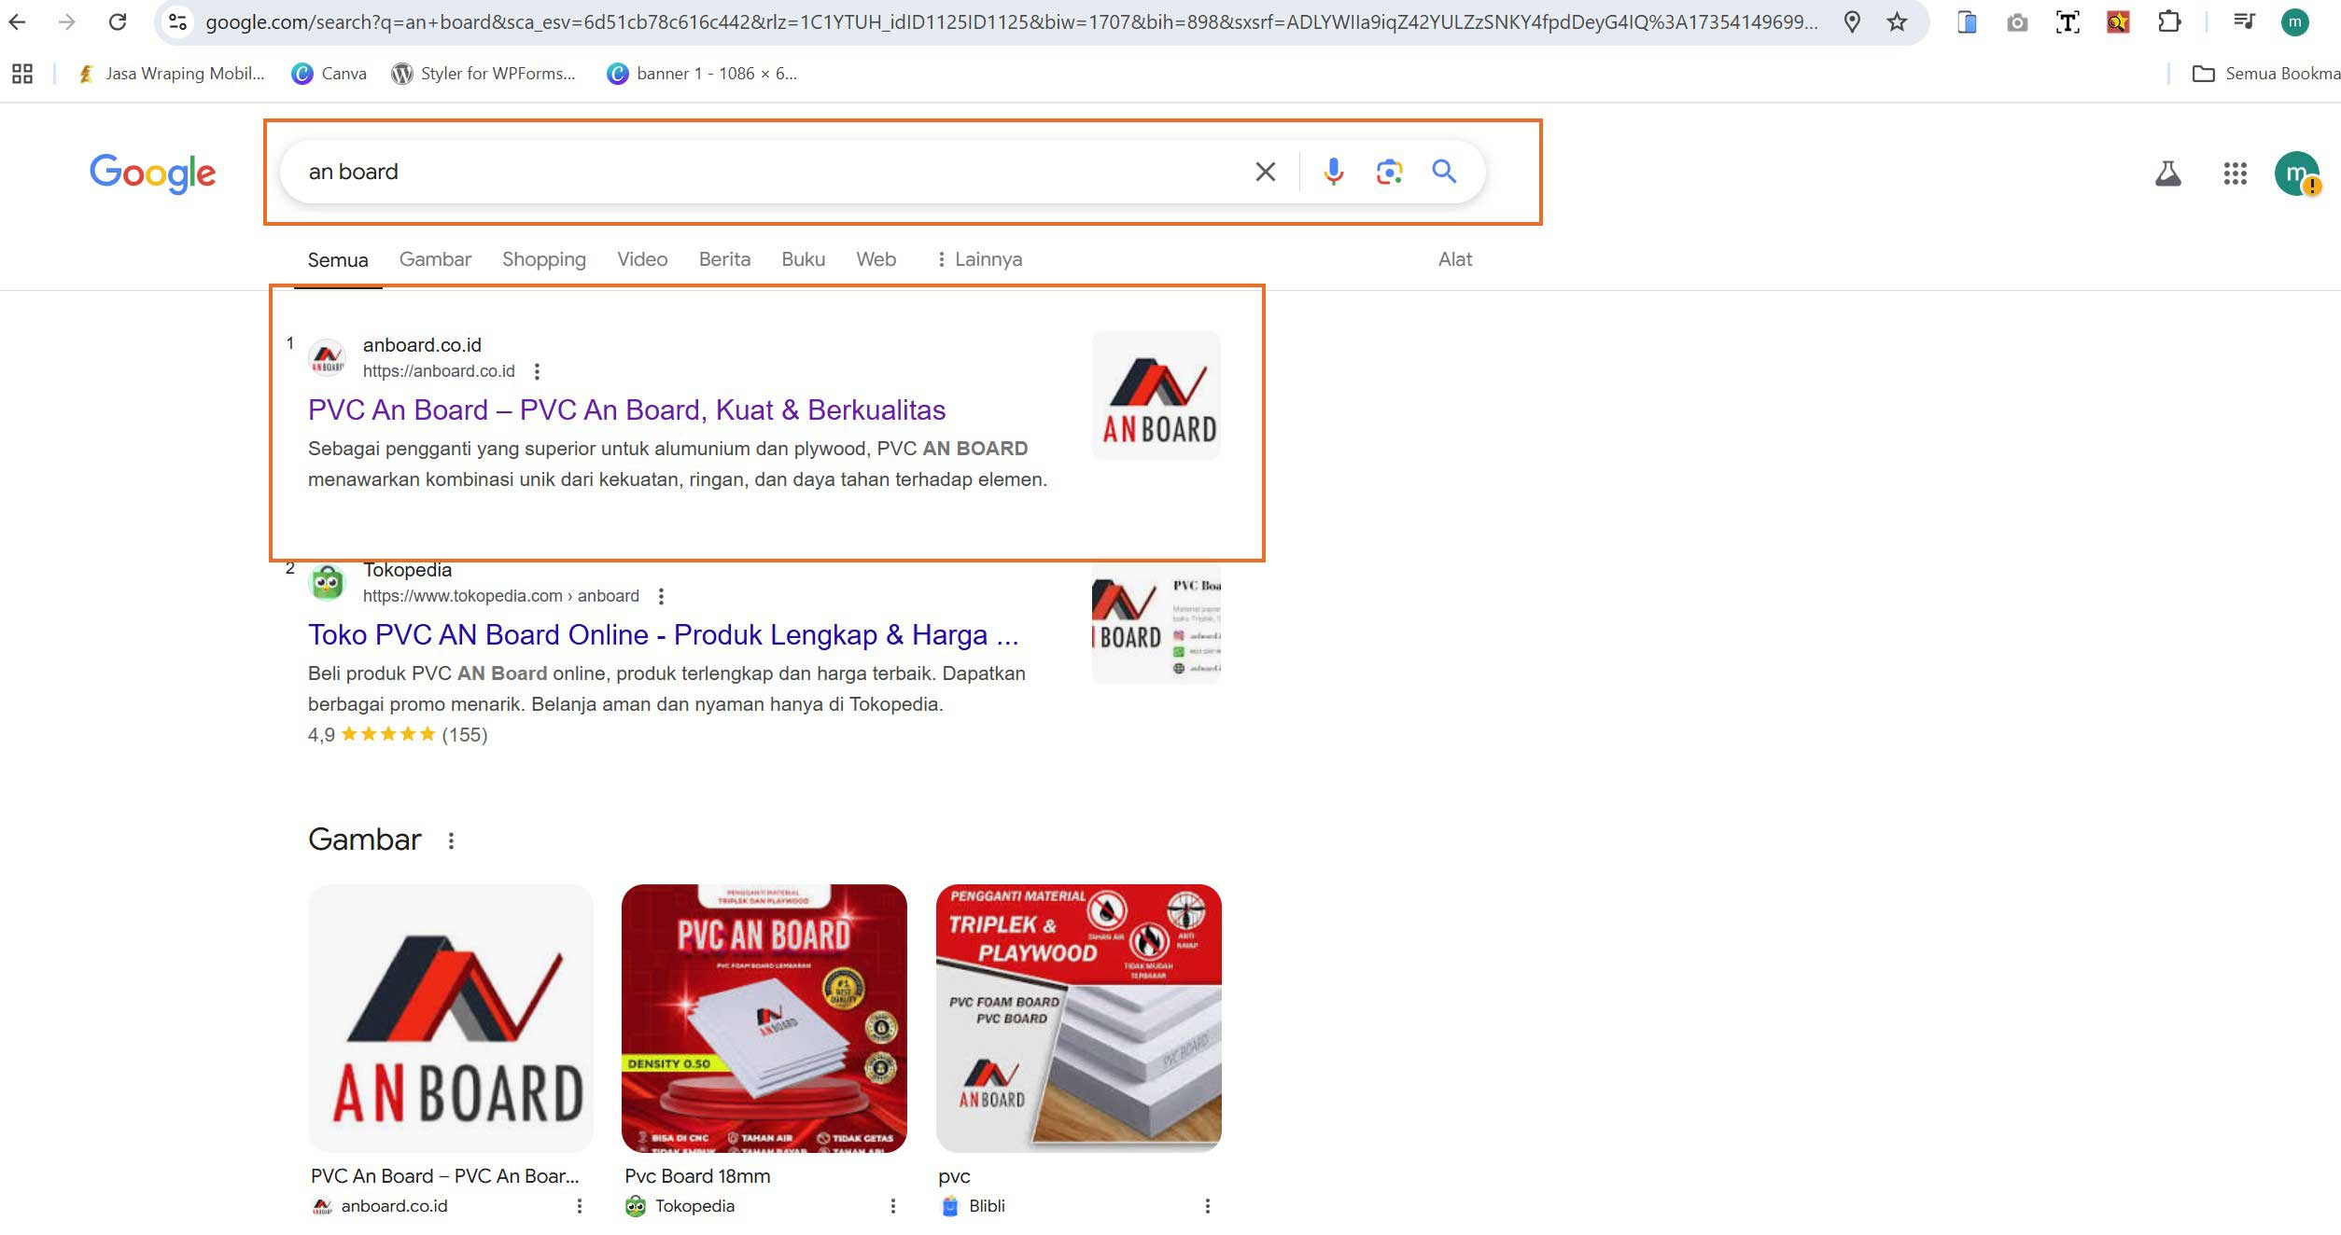Image resolution: width=2341 pixels, height=1235 pixels.
Task: Open Jasa Wraping Mobil bookmark
Action: click(x=172, y=74)
